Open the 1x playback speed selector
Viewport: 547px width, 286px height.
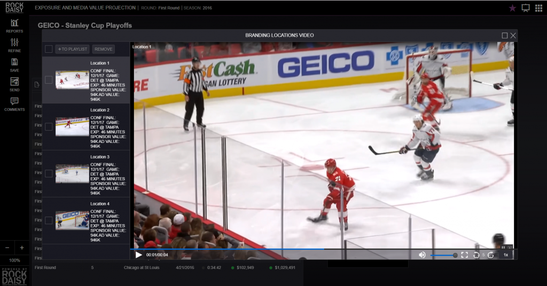(x=506, y=255)
